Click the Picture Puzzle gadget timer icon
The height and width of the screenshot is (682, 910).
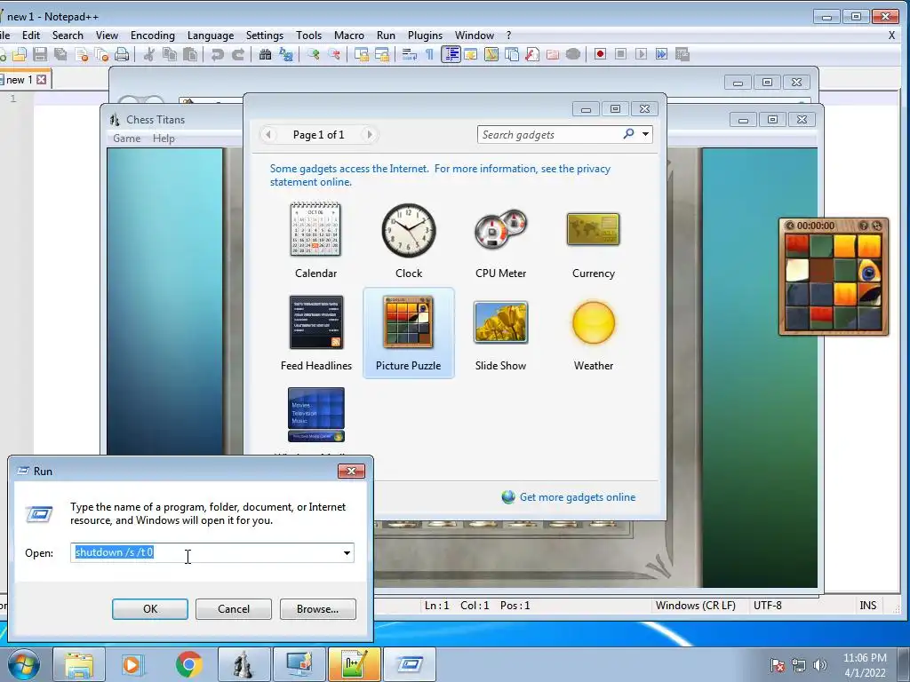[789, 226]
